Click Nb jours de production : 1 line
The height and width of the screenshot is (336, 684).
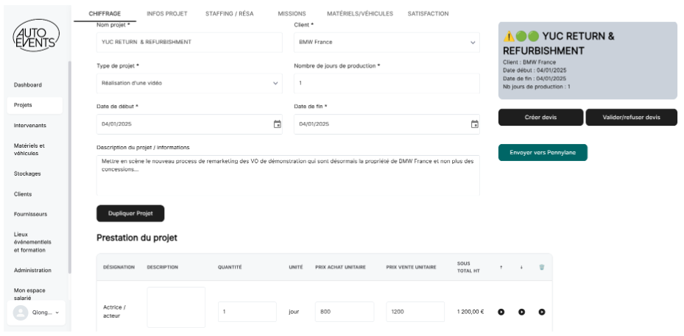click(537, 87)
